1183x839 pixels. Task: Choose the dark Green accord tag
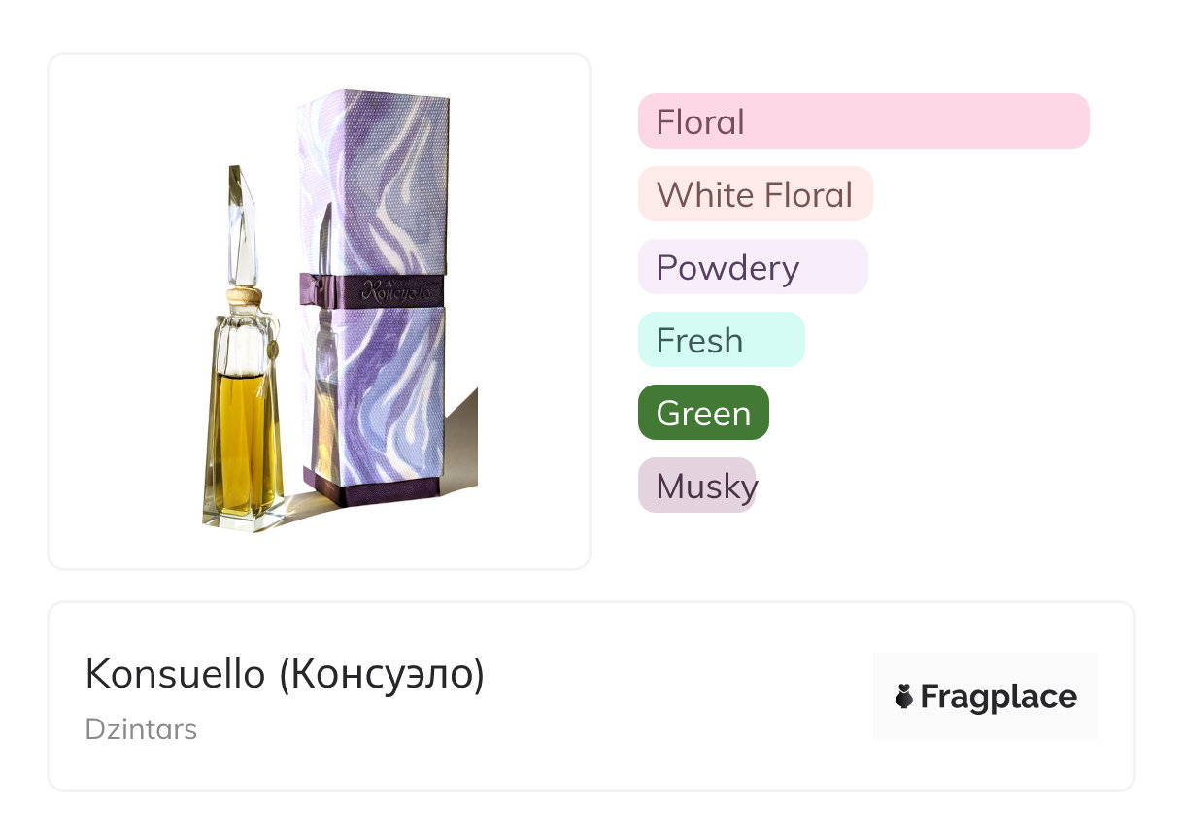(703, 413)
